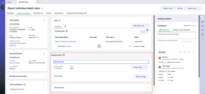The width and height of the screenshot is (205, 94).
Task: Open System field-changes activity icon
Action: (160, 58)
